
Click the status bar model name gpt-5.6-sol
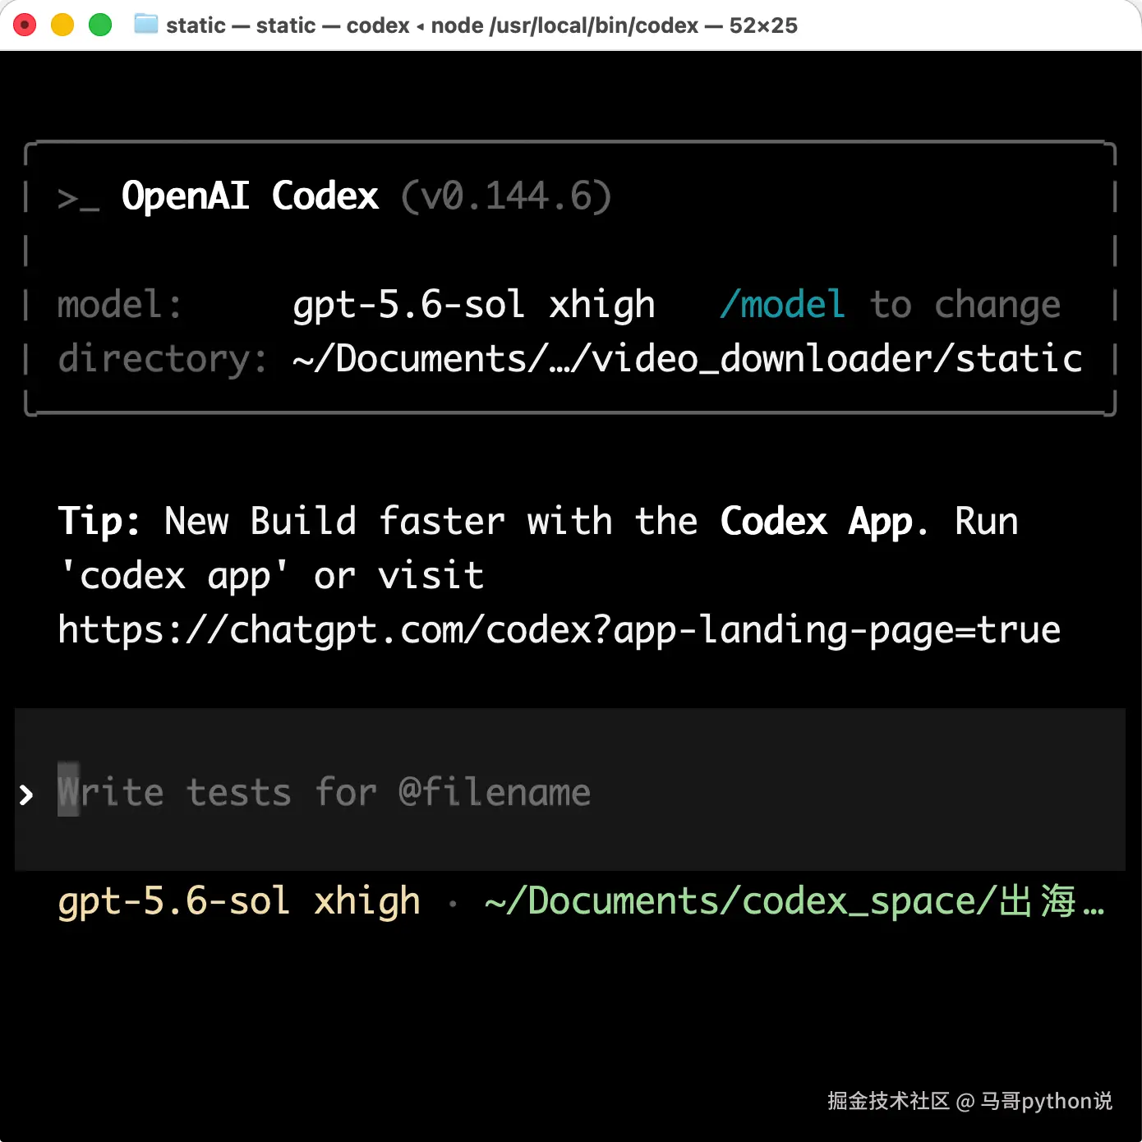pyautogui.click(x=173, y=901)
